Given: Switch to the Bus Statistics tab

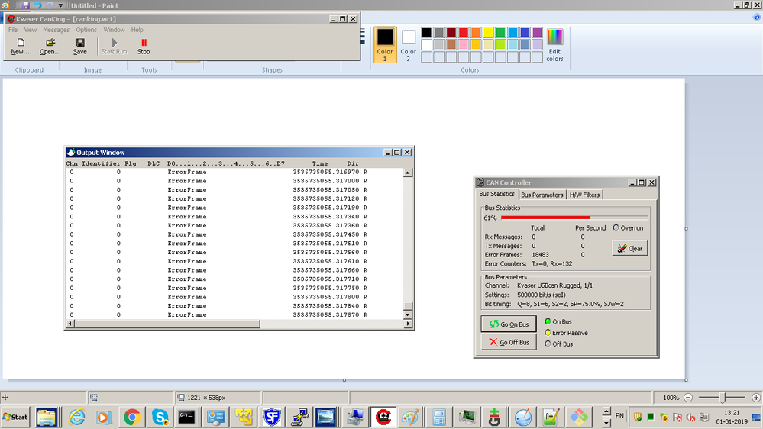Looking at the screenshot, I should [x=496, y=194].
